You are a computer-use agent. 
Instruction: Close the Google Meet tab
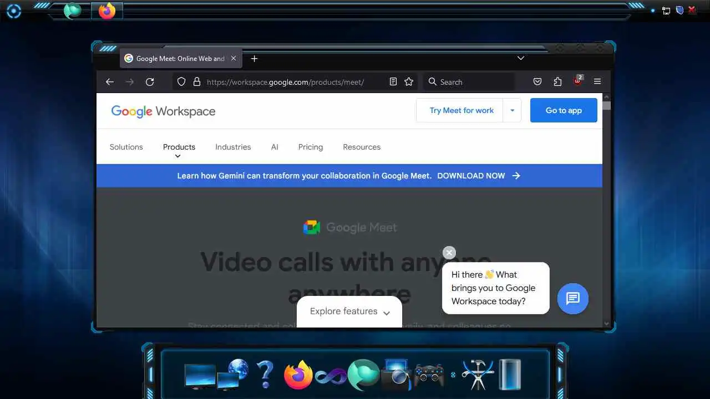pos(234,58)
